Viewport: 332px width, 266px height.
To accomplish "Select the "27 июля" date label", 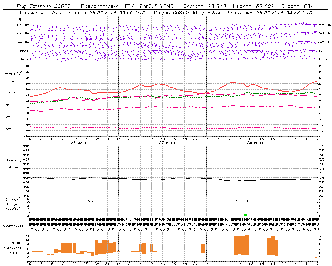I will (x=167, y=143).
